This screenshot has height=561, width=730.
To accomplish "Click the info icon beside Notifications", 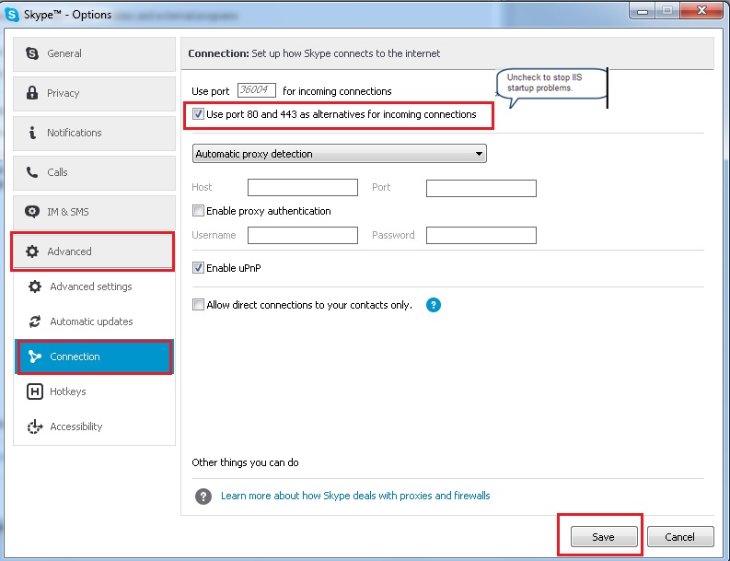I will 32,133.
